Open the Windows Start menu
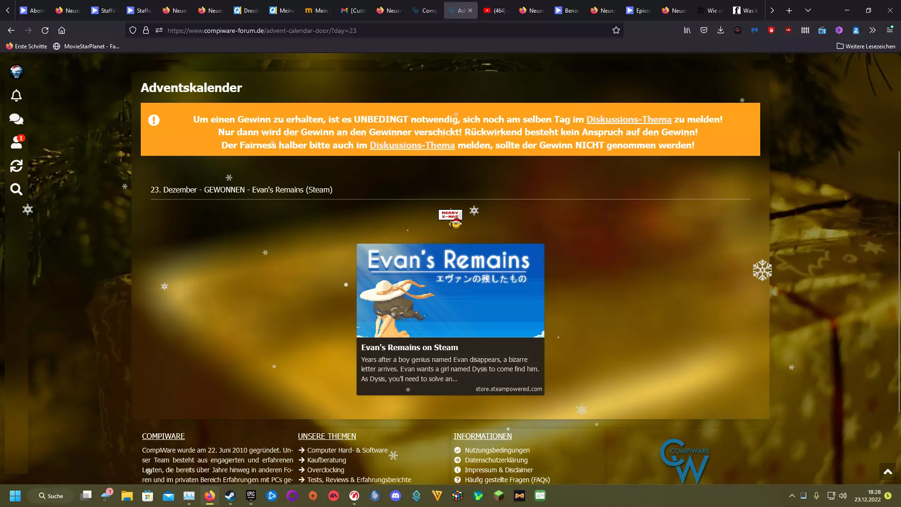The height and width of the screenshot is (507, 901). 15,496
